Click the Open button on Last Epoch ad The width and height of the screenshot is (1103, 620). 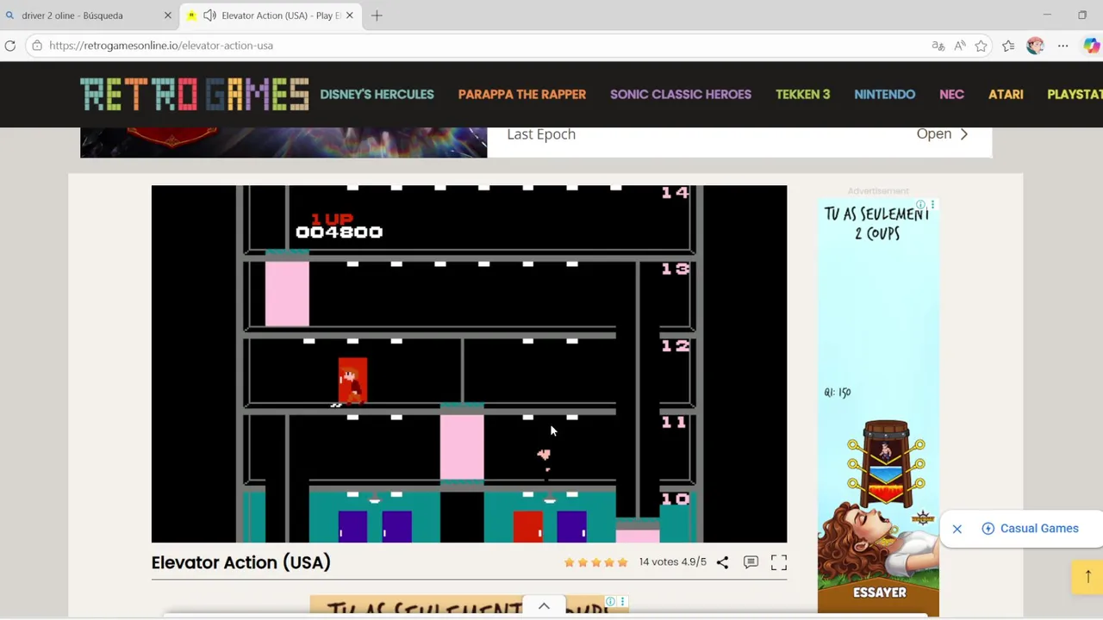tap(942, 133)
